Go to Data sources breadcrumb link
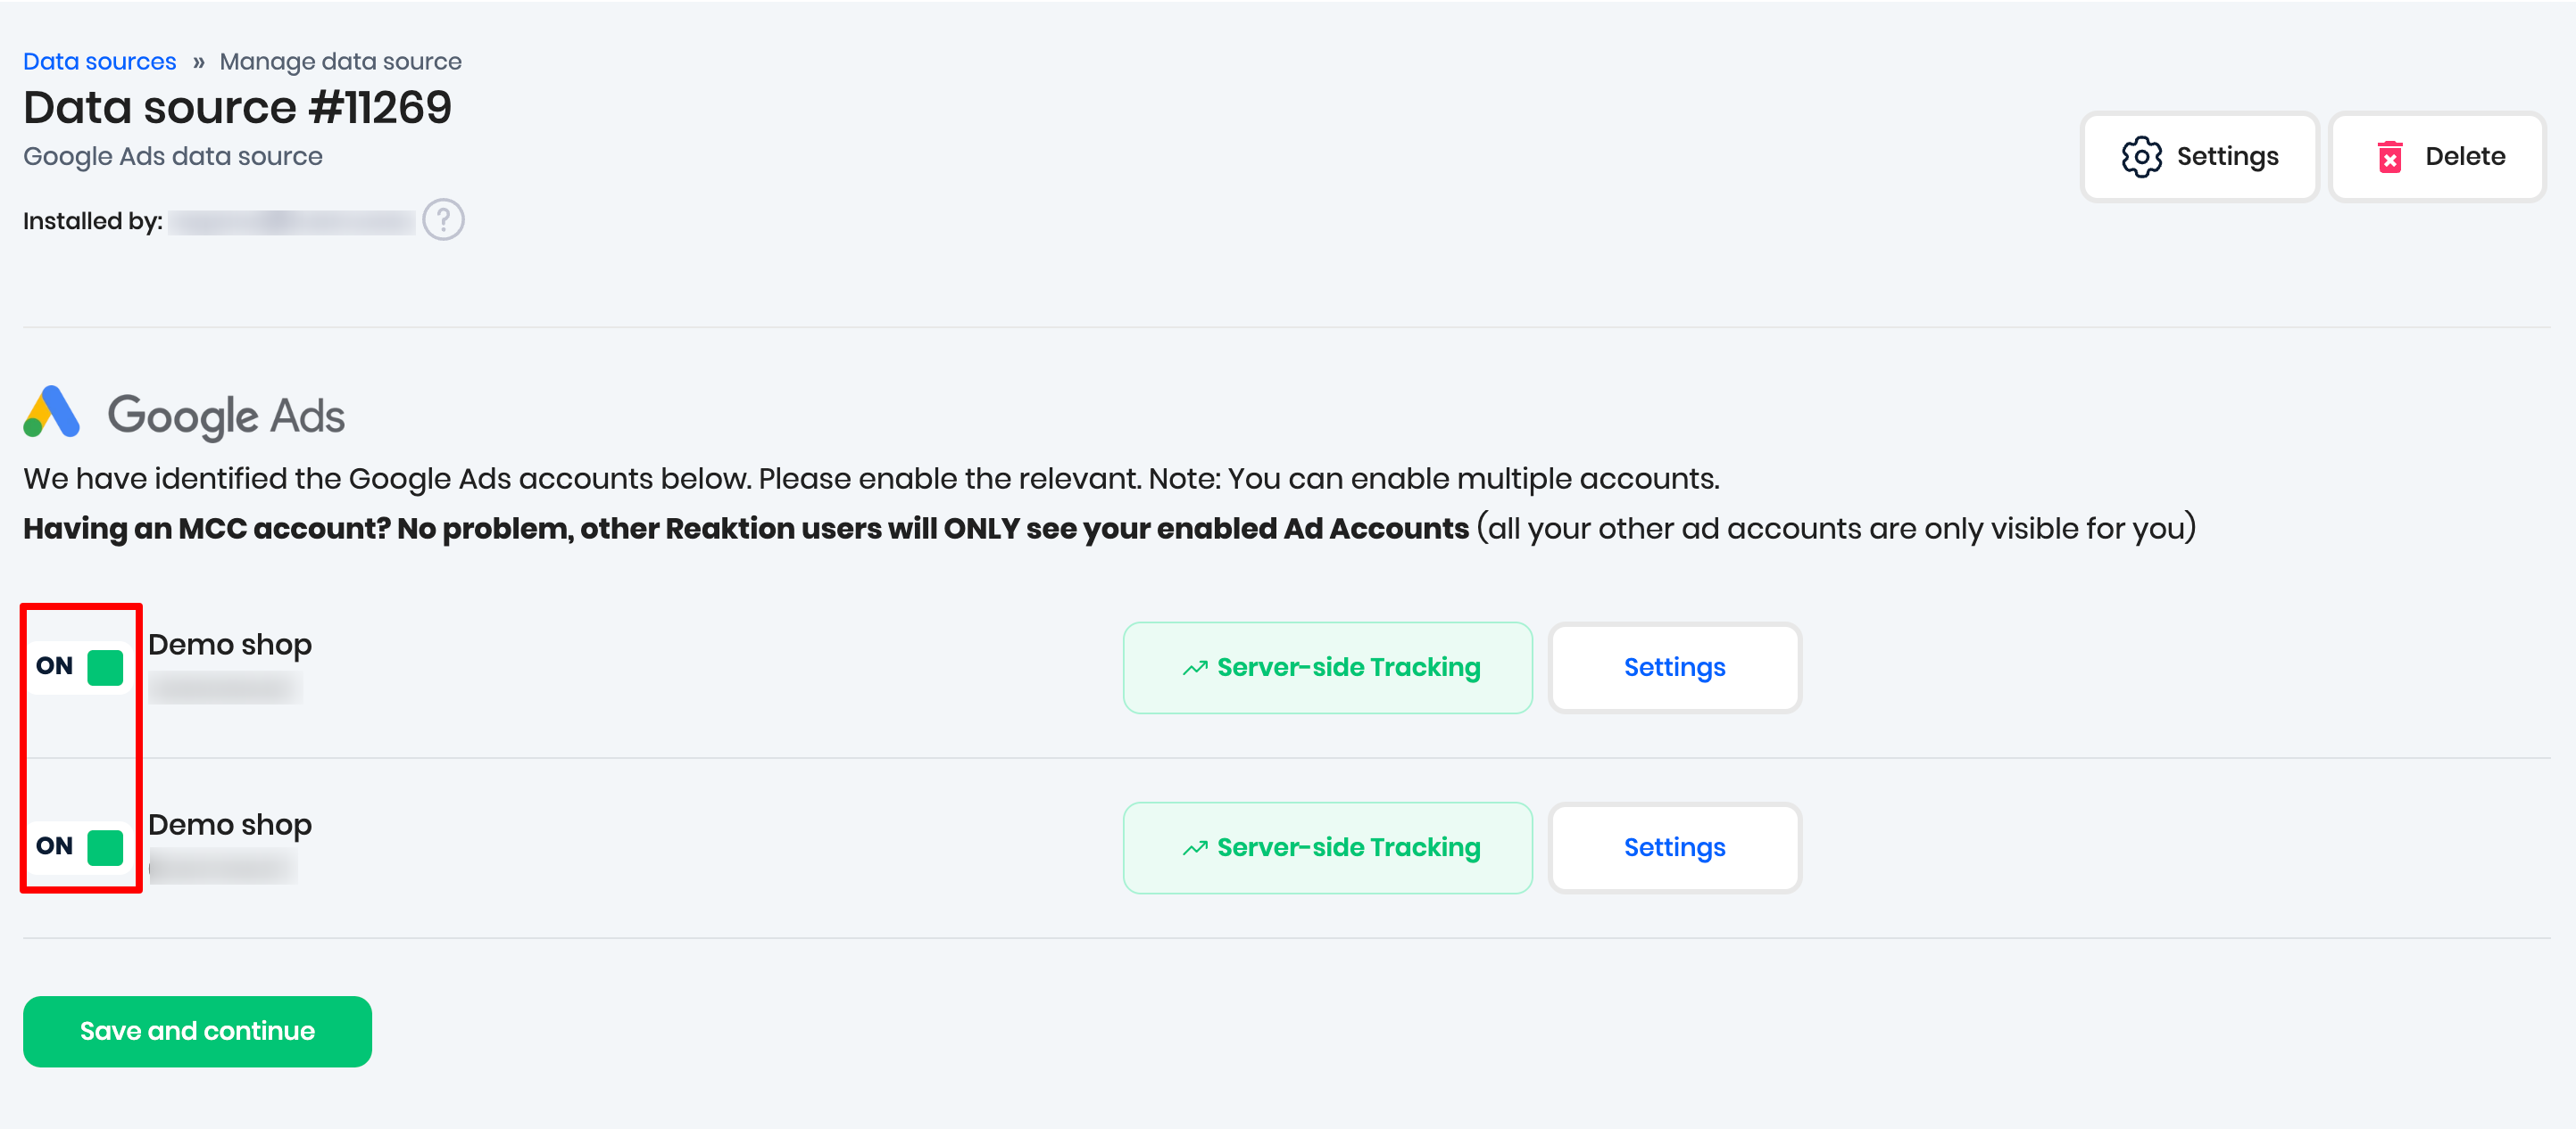2576x1129 pixels. 99,62
